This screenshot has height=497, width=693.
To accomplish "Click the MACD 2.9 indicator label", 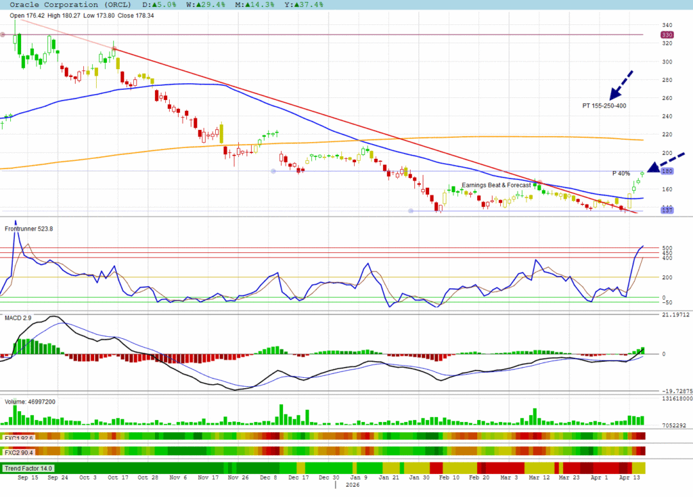I will point(18,316).
